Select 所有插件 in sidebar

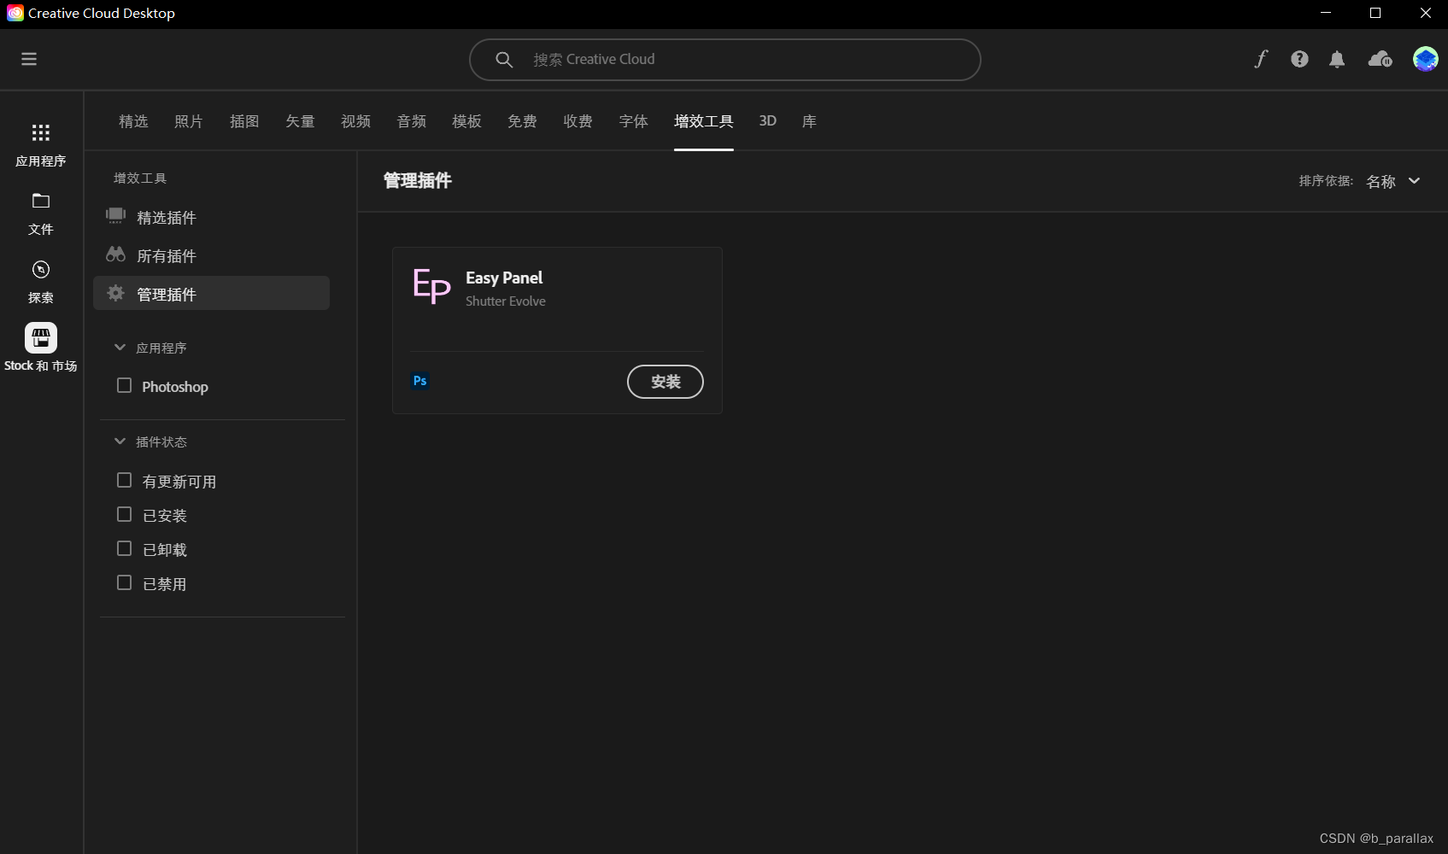click(x=212, y=256)
